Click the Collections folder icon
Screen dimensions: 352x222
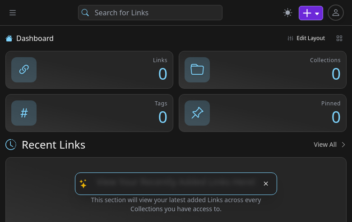(x=197, y=70)
